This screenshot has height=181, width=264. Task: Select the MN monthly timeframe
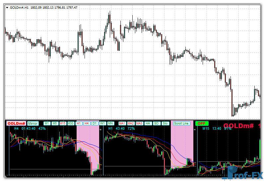110,123
